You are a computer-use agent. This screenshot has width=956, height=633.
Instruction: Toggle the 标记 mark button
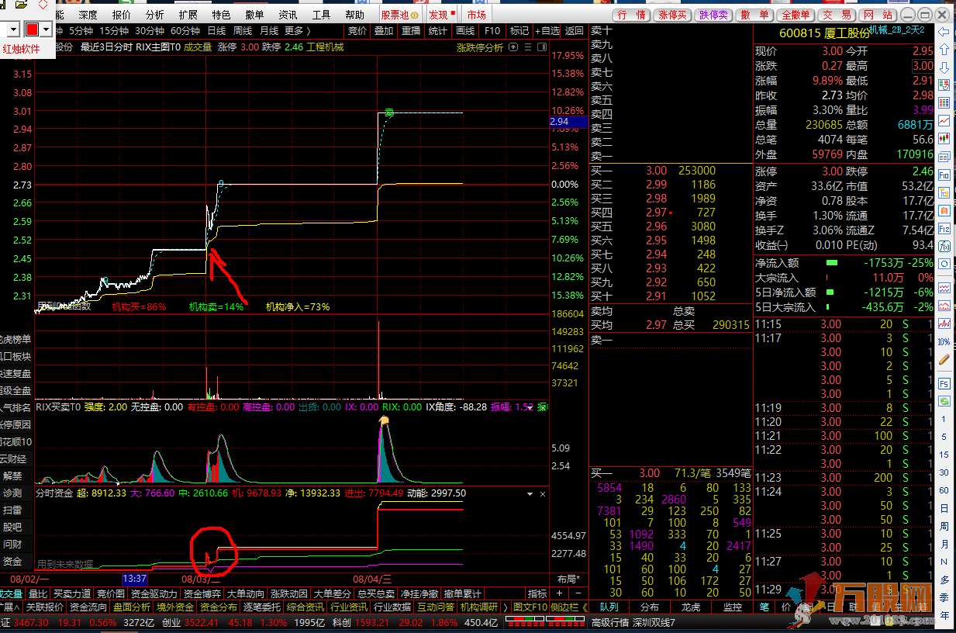coord(519,31)
